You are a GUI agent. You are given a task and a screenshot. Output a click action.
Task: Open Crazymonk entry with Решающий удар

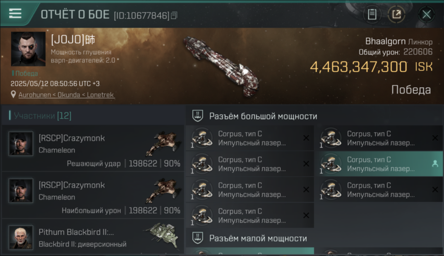tap(93, 148)
